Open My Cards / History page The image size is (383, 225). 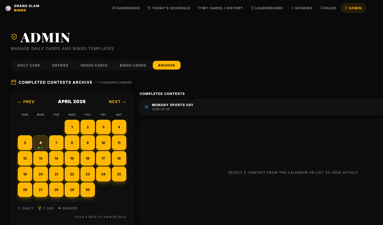click(x=220, y=8)
